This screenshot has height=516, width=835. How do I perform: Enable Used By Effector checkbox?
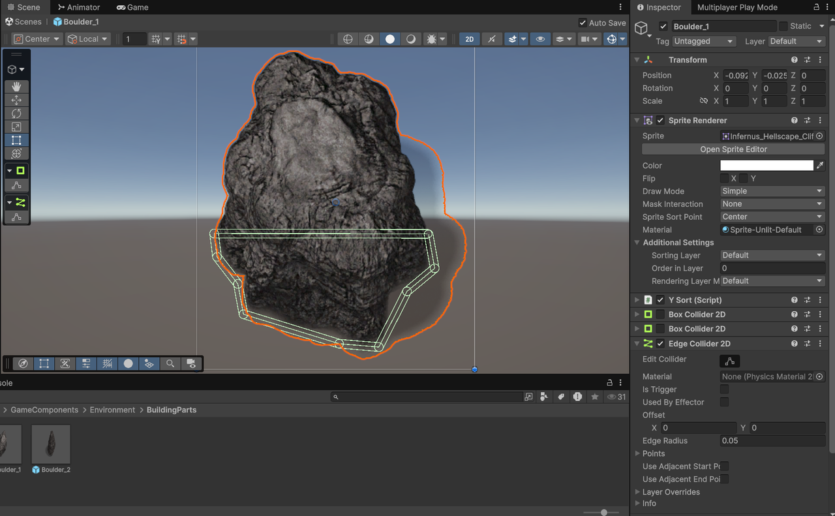click(724, 402)
